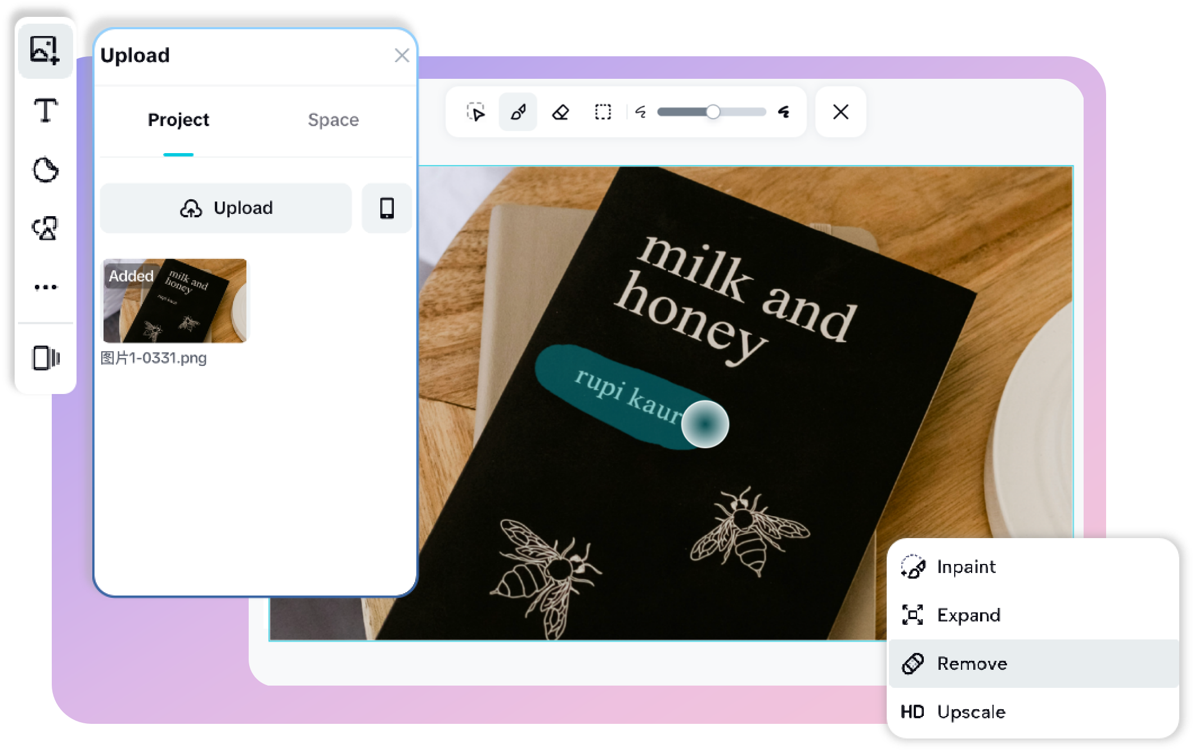The image size is (1195, 752).
Task: Toggle the side panel layout icon
Action: 46,358
